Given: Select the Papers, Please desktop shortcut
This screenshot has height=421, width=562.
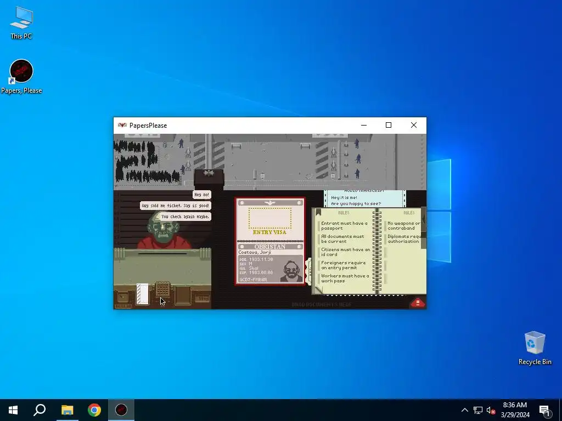Looking at the screenshot, I should 21,77.
